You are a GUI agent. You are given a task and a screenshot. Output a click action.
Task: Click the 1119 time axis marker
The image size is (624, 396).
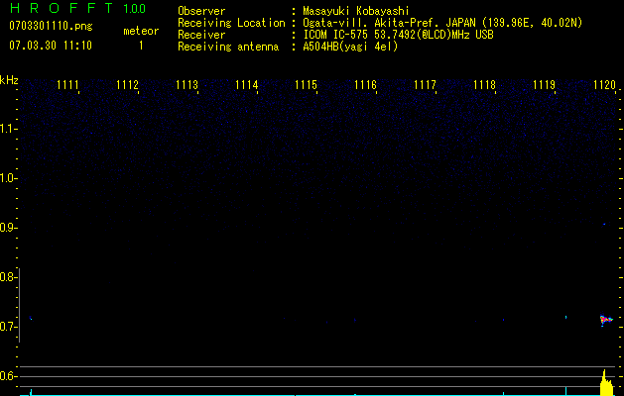[x=544, y=84]
